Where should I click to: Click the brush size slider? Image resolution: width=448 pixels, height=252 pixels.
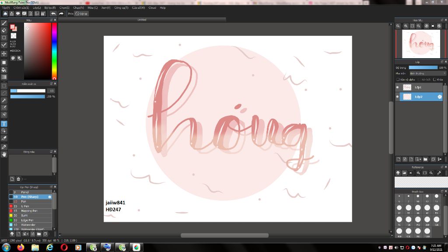(28, 91)
